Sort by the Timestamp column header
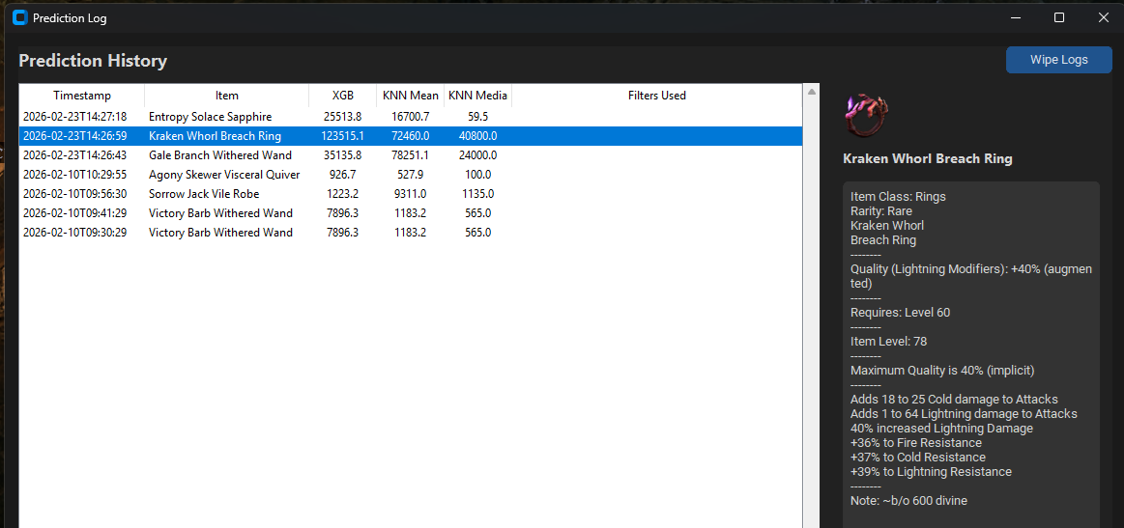The height and width of the screenshot is (528, 1124). 82,96
